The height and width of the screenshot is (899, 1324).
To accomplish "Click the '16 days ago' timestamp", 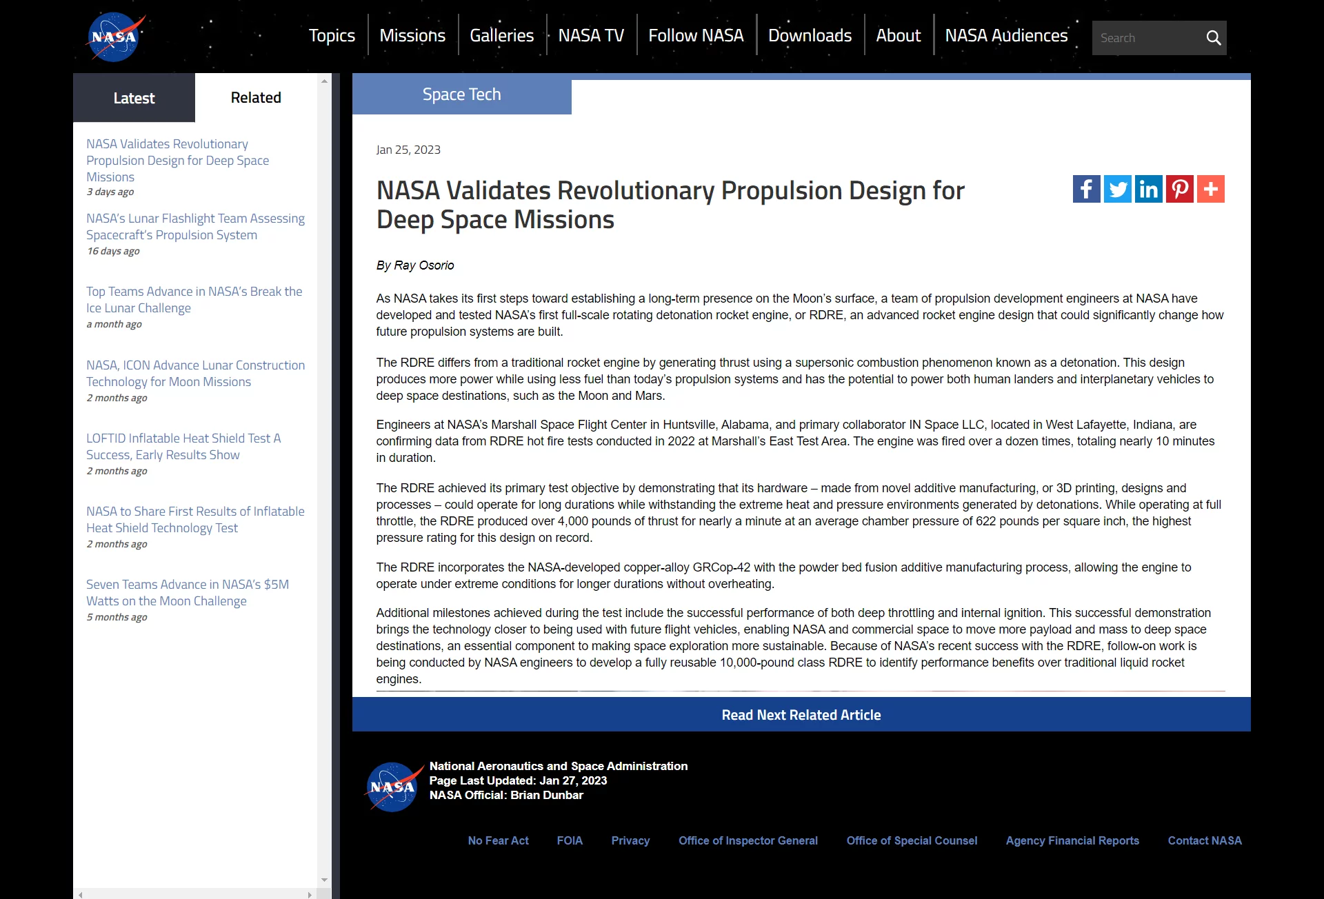I will 113,251.
